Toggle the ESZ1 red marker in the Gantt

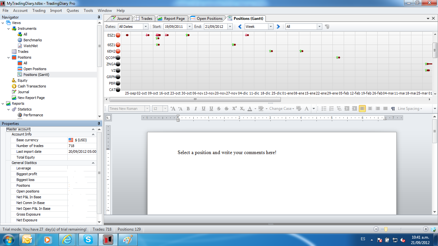118,35
